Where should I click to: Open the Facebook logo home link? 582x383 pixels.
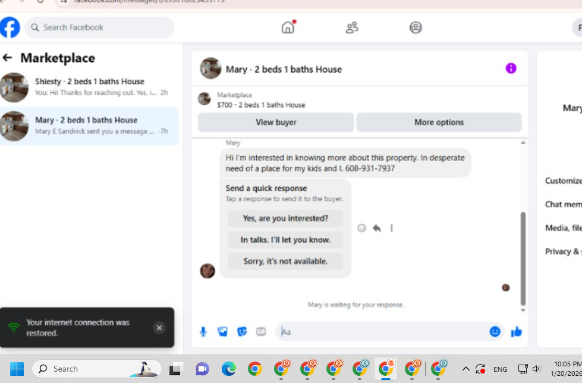click(x=10, y=27)
